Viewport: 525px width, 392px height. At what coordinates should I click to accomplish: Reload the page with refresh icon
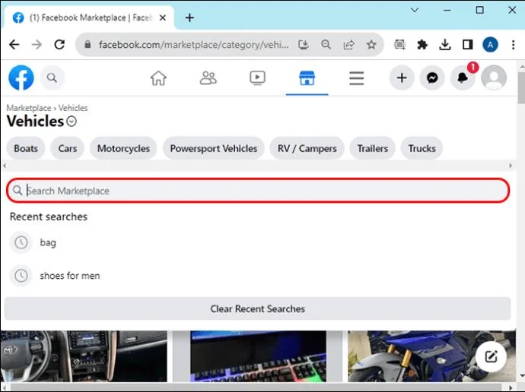point(59,45)
